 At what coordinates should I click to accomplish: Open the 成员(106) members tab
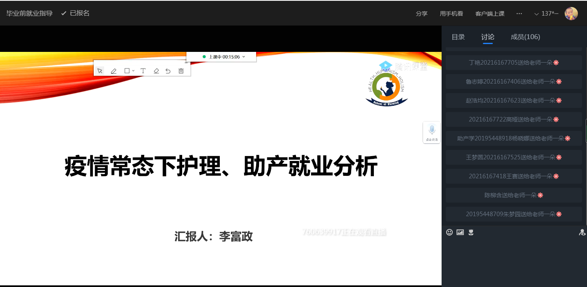(525, 37)
